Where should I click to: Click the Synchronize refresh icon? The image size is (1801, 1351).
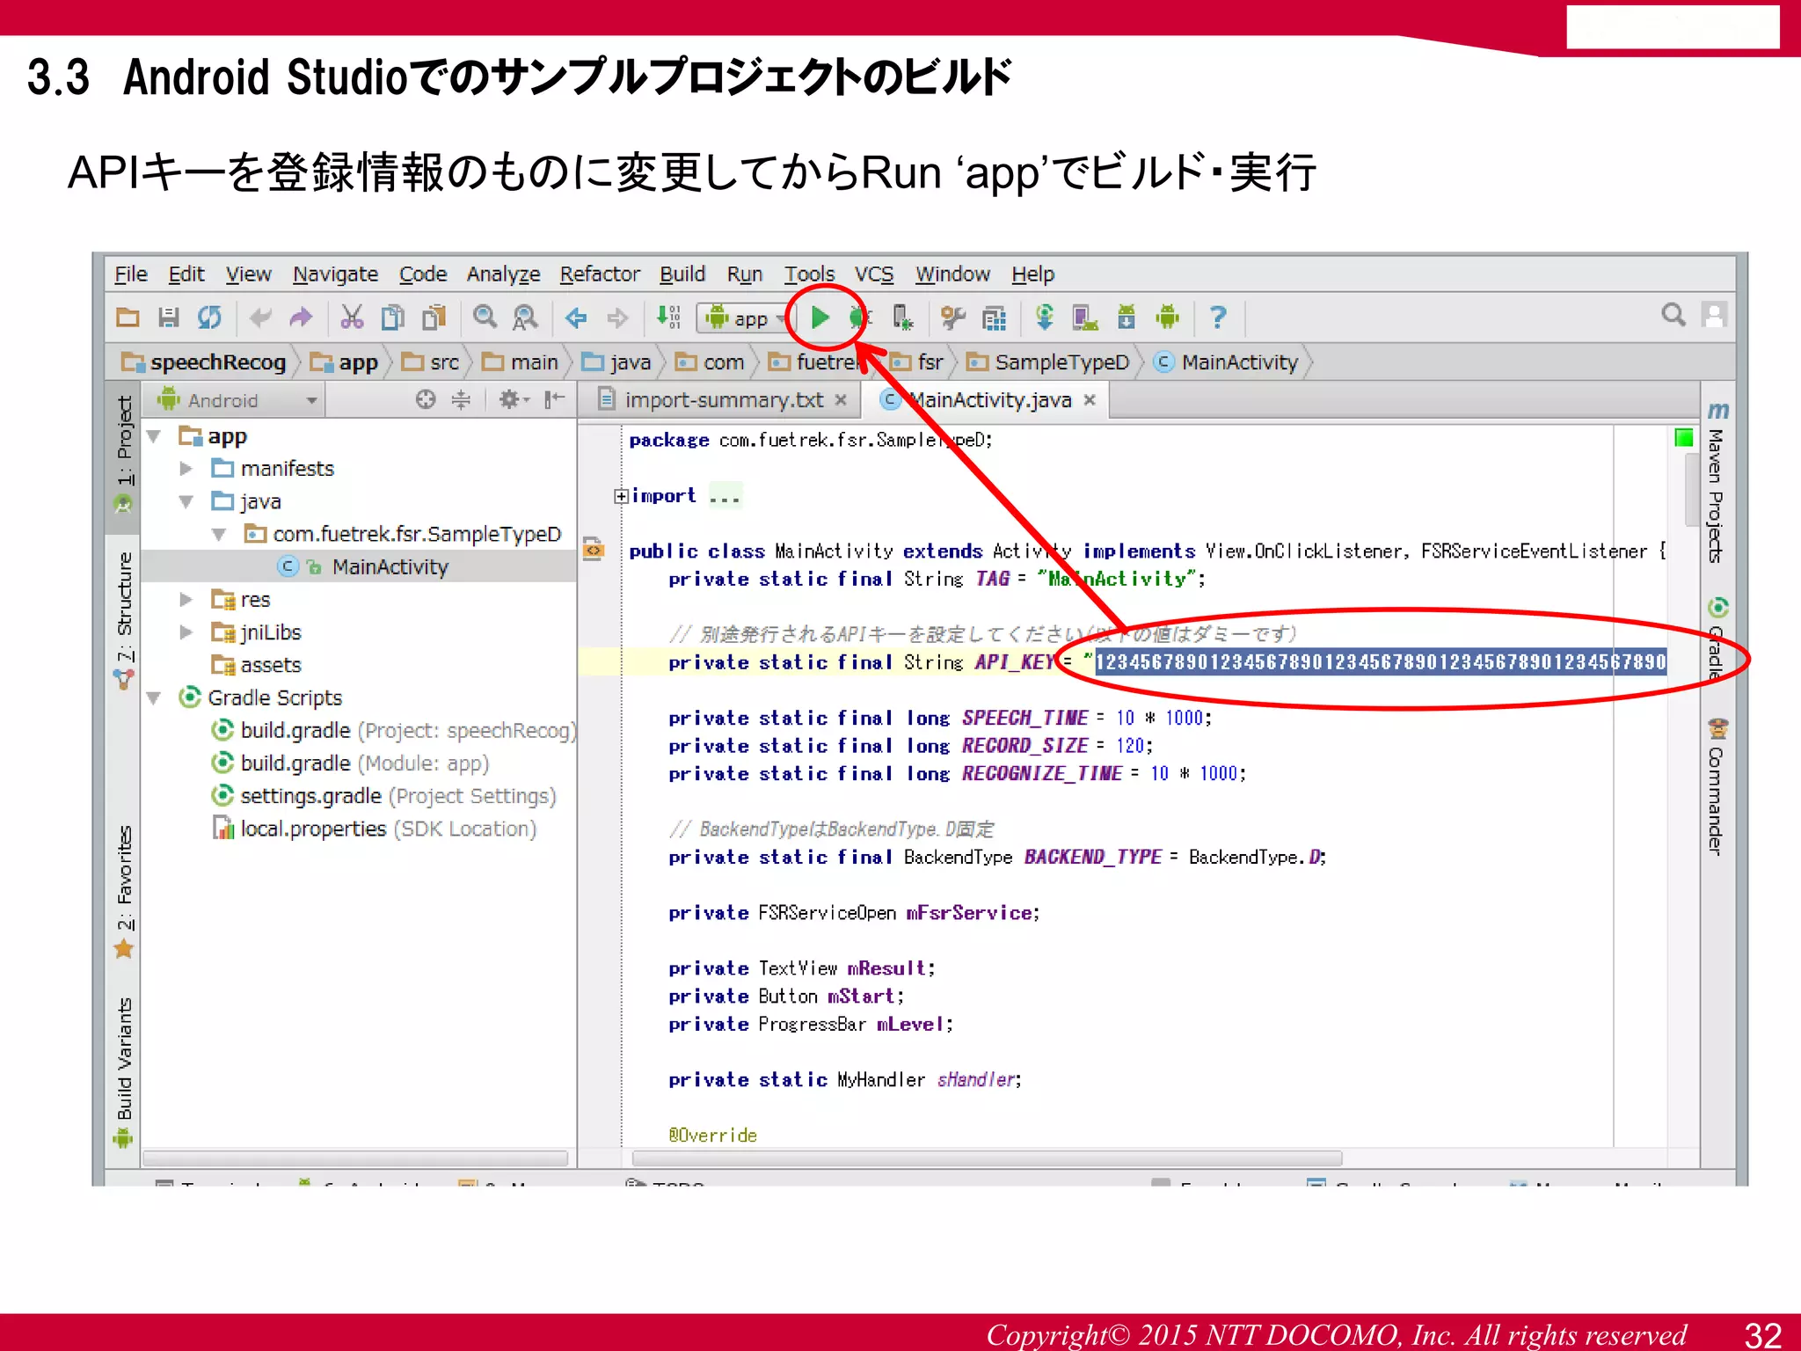pos(209,317)
